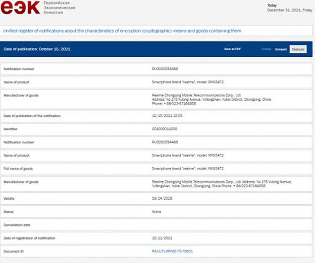Select the publication time 10/15/2021 10:03

coord(167,116)
